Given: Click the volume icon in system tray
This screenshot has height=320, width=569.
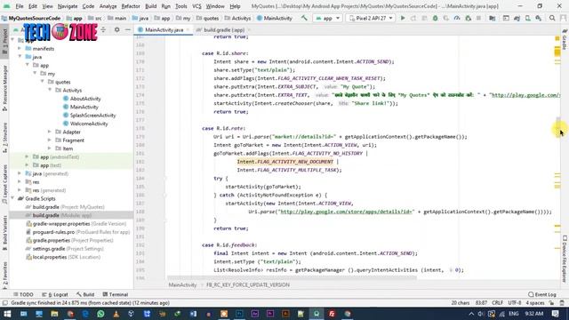Looking at the screenshot, I should pyautogui.click(x=481, y=314).
